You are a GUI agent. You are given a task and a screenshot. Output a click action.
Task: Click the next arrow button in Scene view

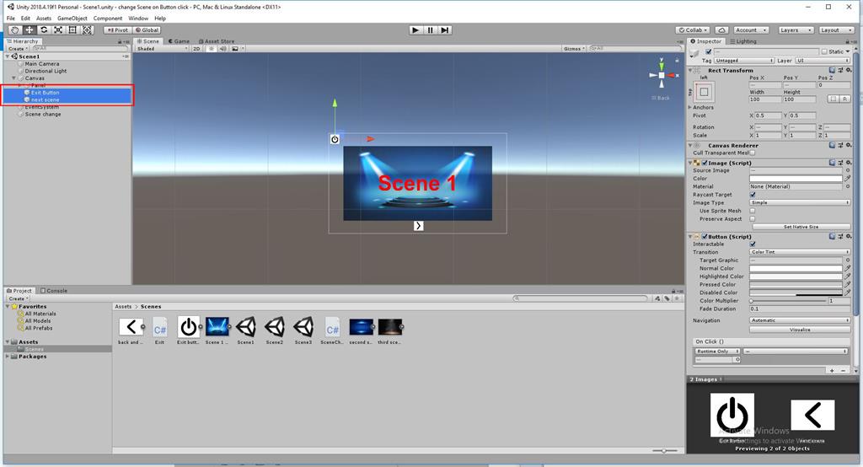click(x=418, y=226)
